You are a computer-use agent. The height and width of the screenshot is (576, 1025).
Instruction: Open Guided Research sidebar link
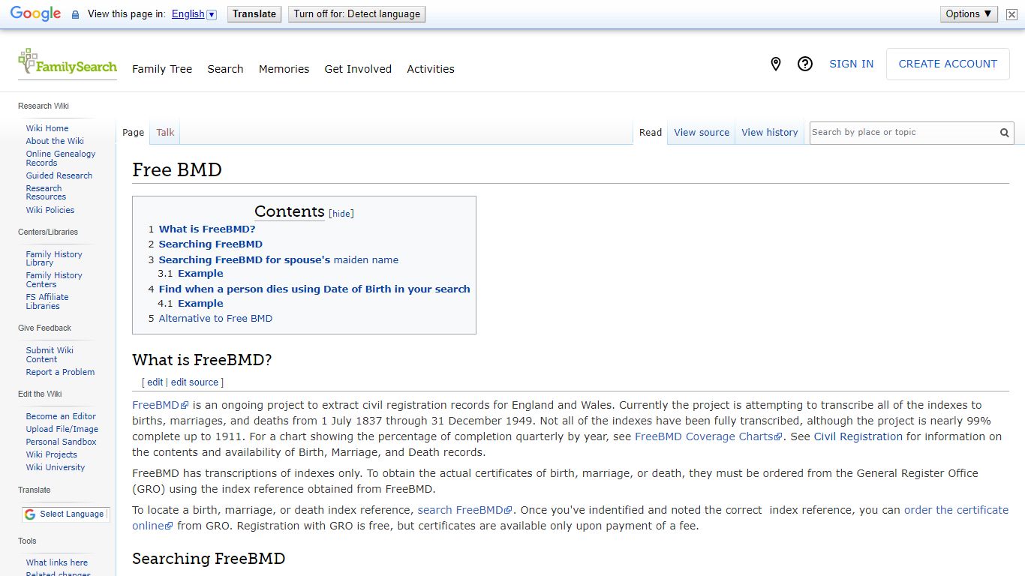[59, 175]
